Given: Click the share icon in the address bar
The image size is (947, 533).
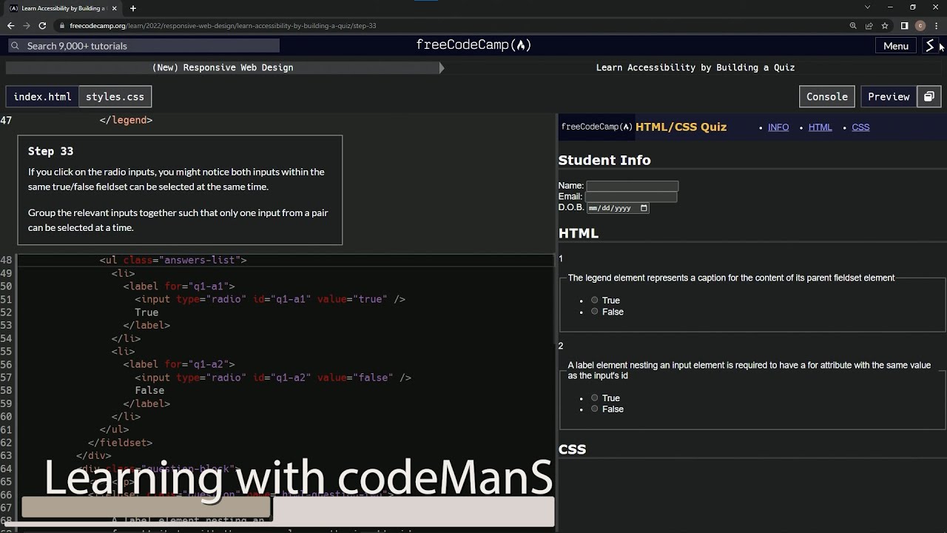Looking at the screenshot, I should 869,25.
